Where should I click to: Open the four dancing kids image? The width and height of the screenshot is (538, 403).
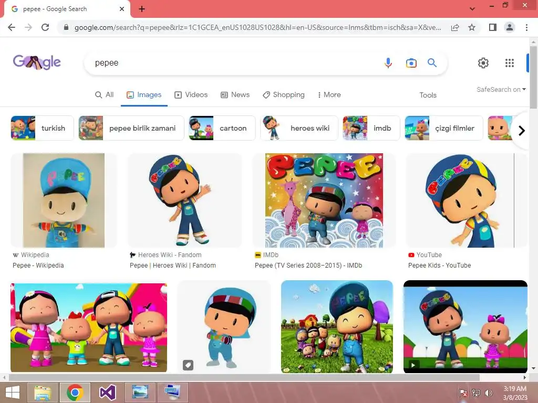89,327
